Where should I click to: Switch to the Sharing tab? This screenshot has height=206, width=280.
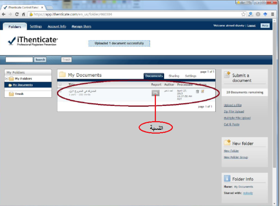pos(174,76)
